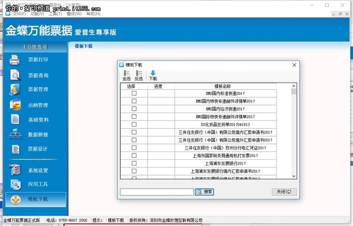Open 出纳管理 coins icon in sidebar
Screen dimensions: 353x226
click(x=15, y=105)
